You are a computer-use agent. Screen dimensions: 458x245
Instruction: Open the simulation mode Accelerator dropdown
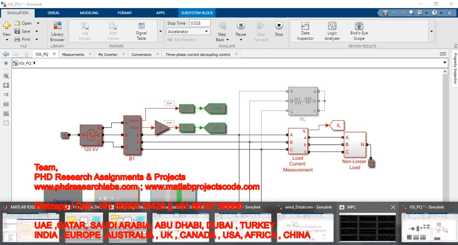tap(188, 32)
